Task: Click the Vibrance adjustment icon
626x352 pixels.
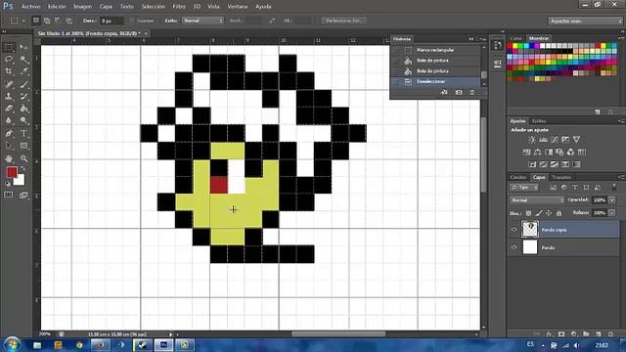Action: [x=576, y=139]
